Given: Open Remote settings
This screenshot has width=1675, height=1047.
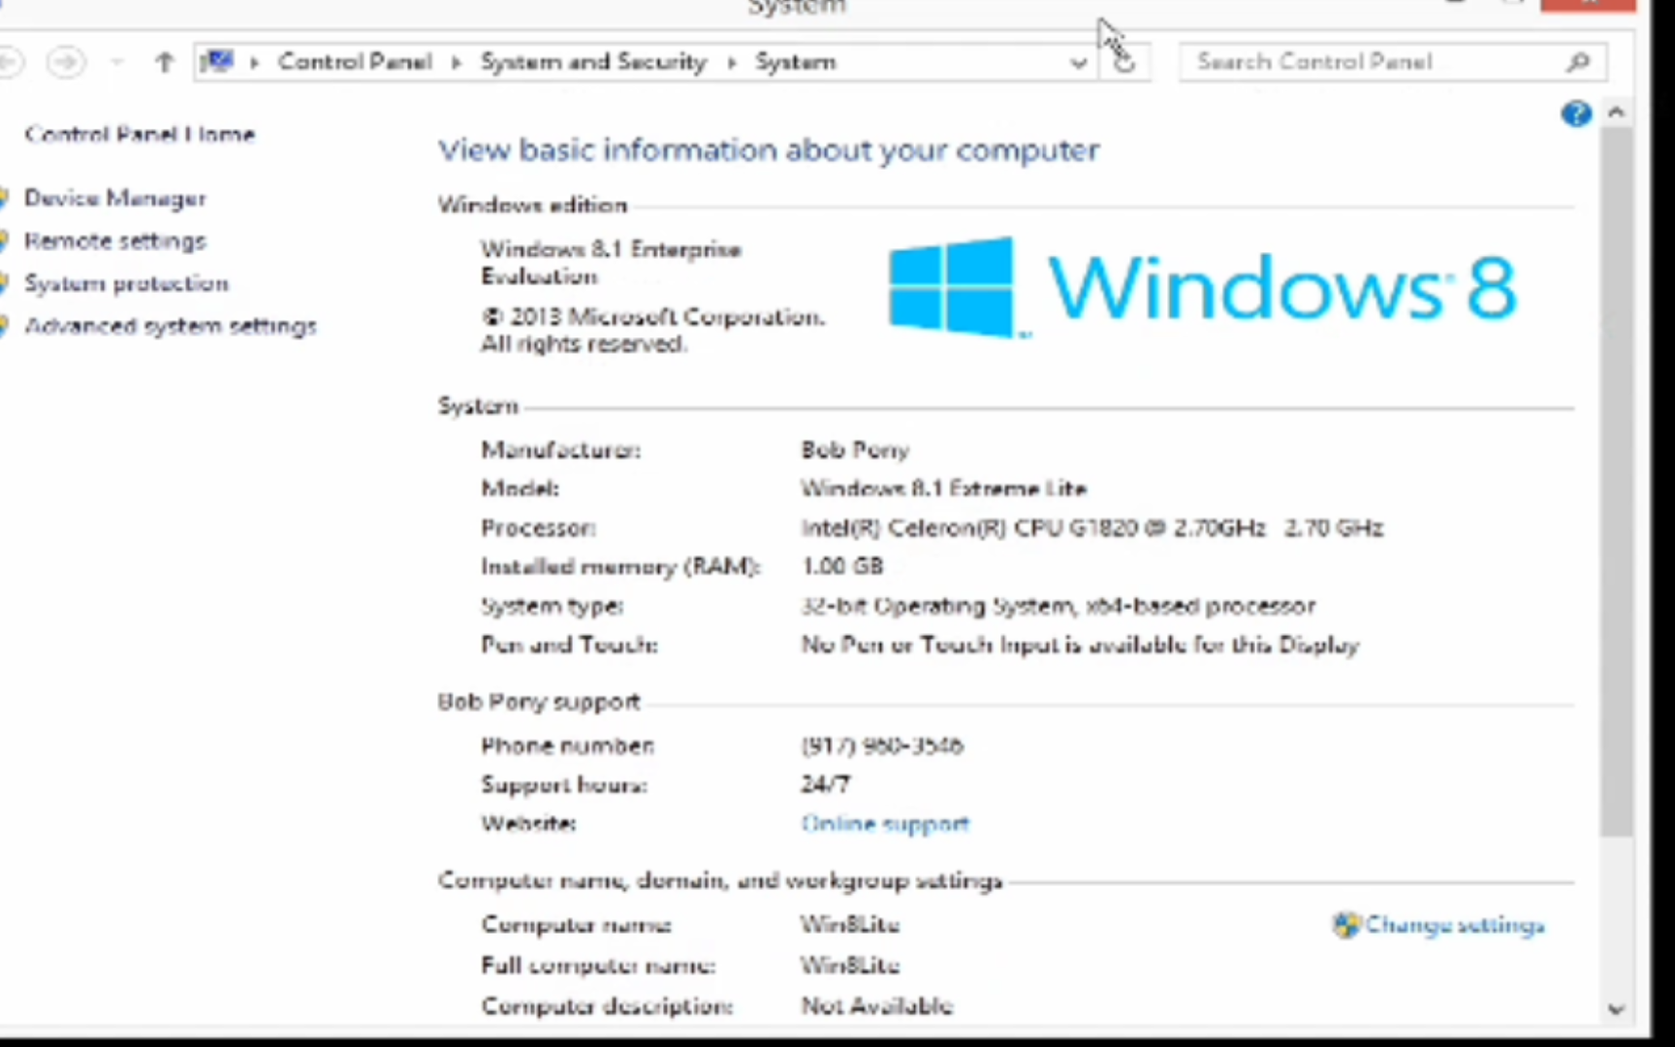Looking at the screenshot, I should click(x=115, y=240).
